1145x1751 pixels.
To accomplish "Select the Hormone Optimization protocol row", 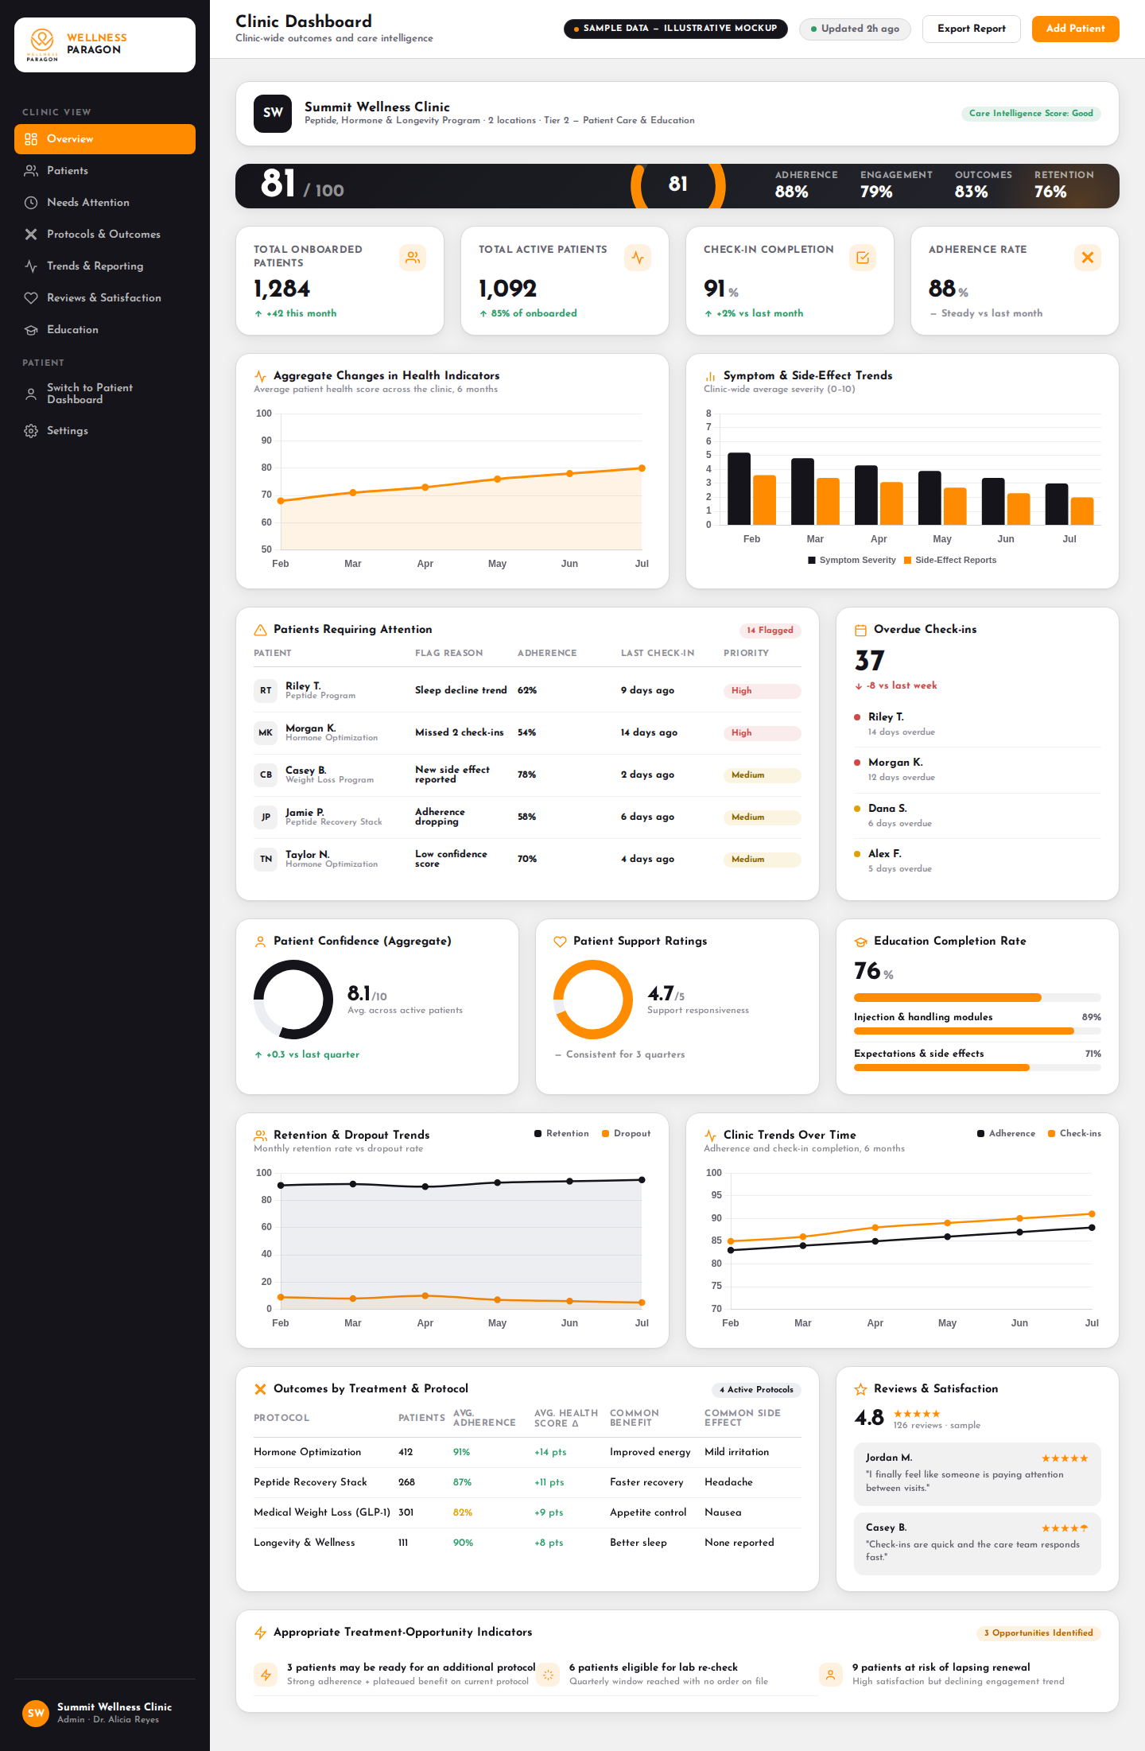I will 527,1453.
